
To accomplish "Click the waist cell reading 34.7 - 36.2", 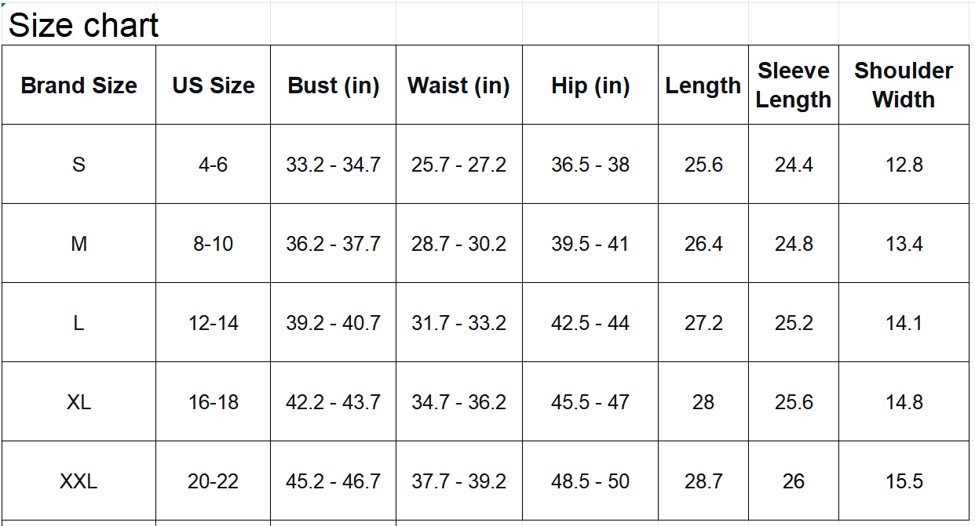I will pos(458,402).
